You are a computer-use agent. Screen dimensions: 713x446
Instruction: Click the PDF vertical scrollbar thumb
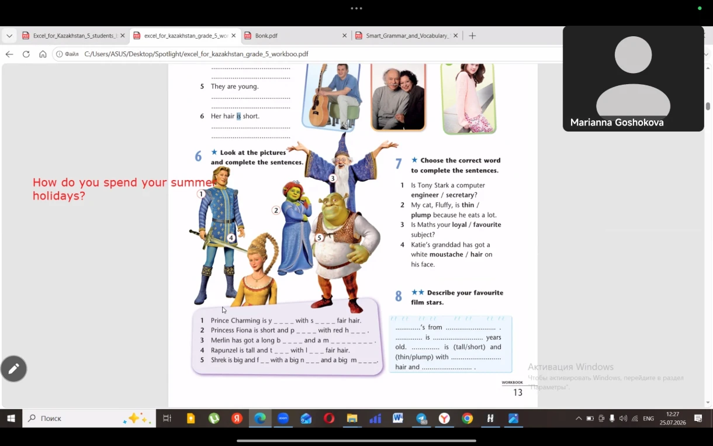[708, 106]
